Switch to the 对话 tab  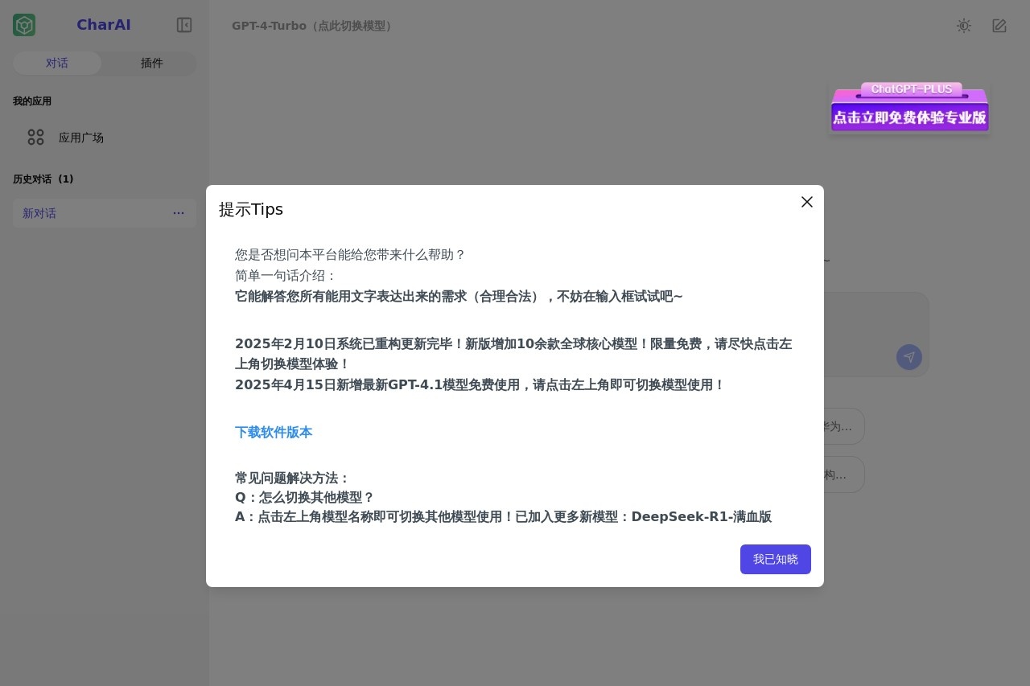57,64
